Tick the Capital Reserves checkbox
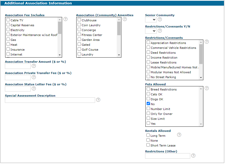The image size is (225, 164). tap(8, 25)
